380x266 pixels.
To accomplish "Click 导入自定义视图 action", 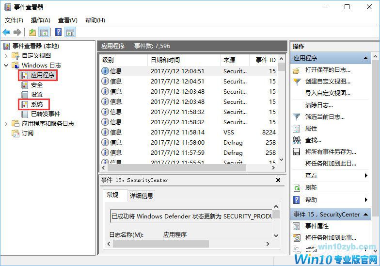I will [x=328, y=93].
